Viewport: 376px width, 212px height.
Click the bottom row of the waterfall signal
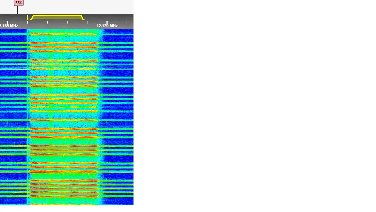pyautogui.click(x=64, y=203)
